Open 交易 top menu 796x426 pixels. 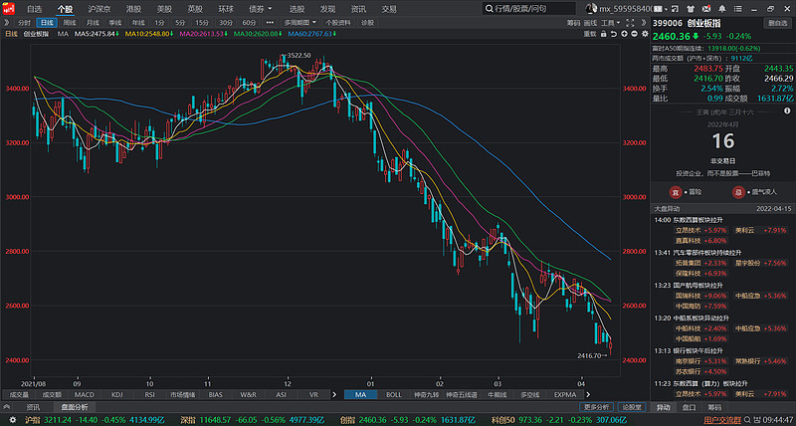pos(389,9)
